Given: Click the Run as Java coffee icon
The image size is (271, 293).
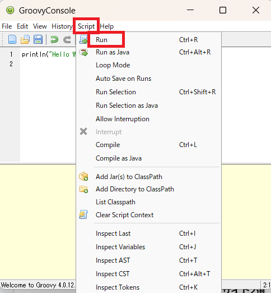Looking at the screenshot, I should pos(83,52).
